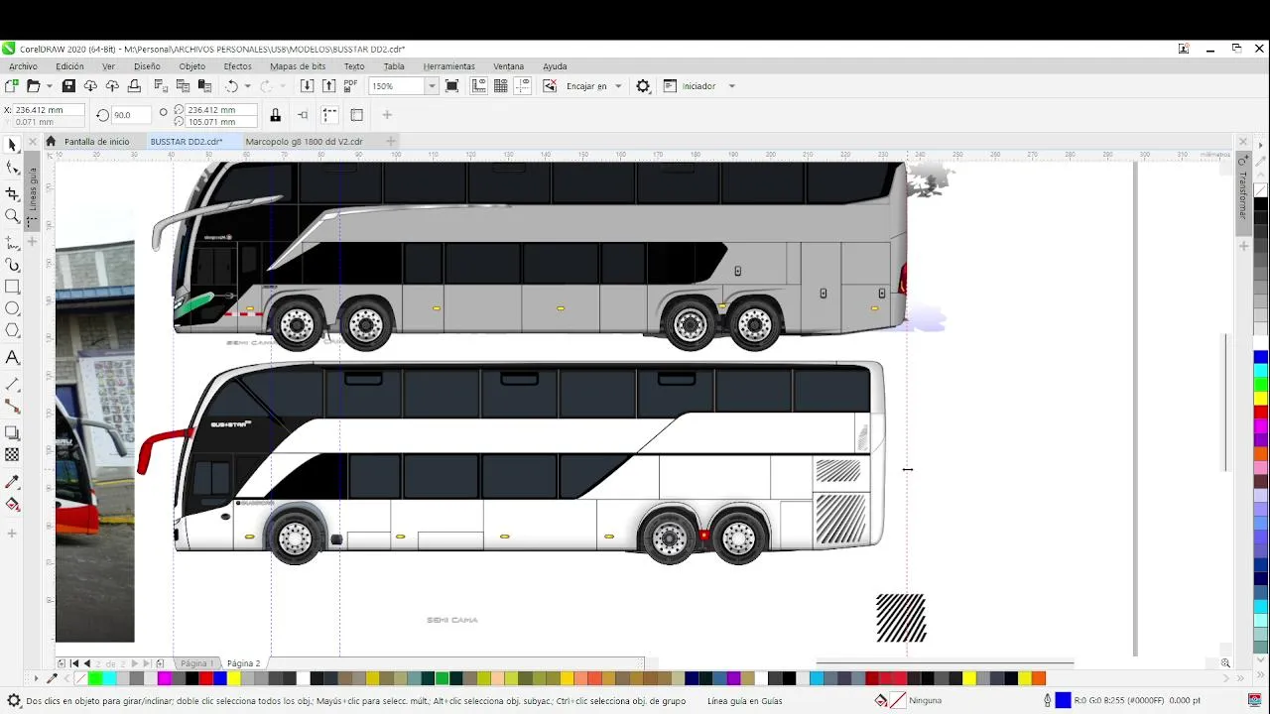Click the Print icon
The width and height of the screenshot is (1270, 714).
(x=134, y=86)
